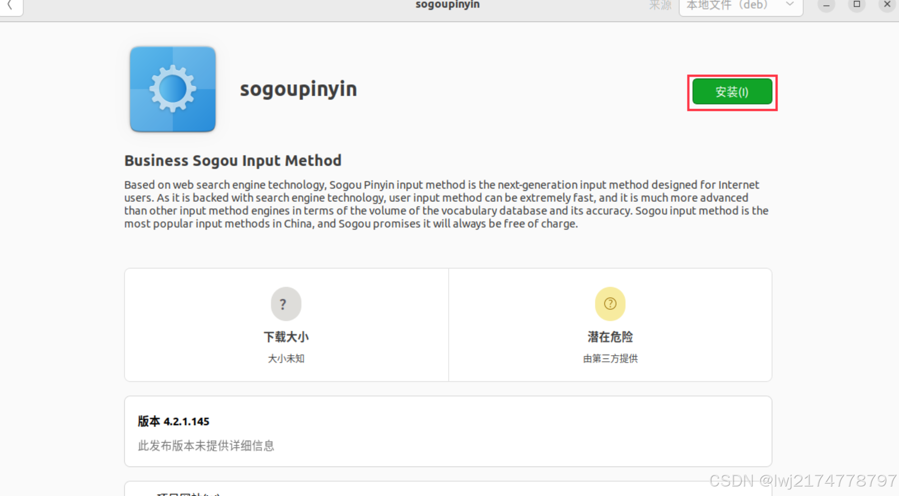Screen dimensions: 899x496
Task: Click the 由第三方提供 text
Action: pyautogui.click(x=610, y=358)
